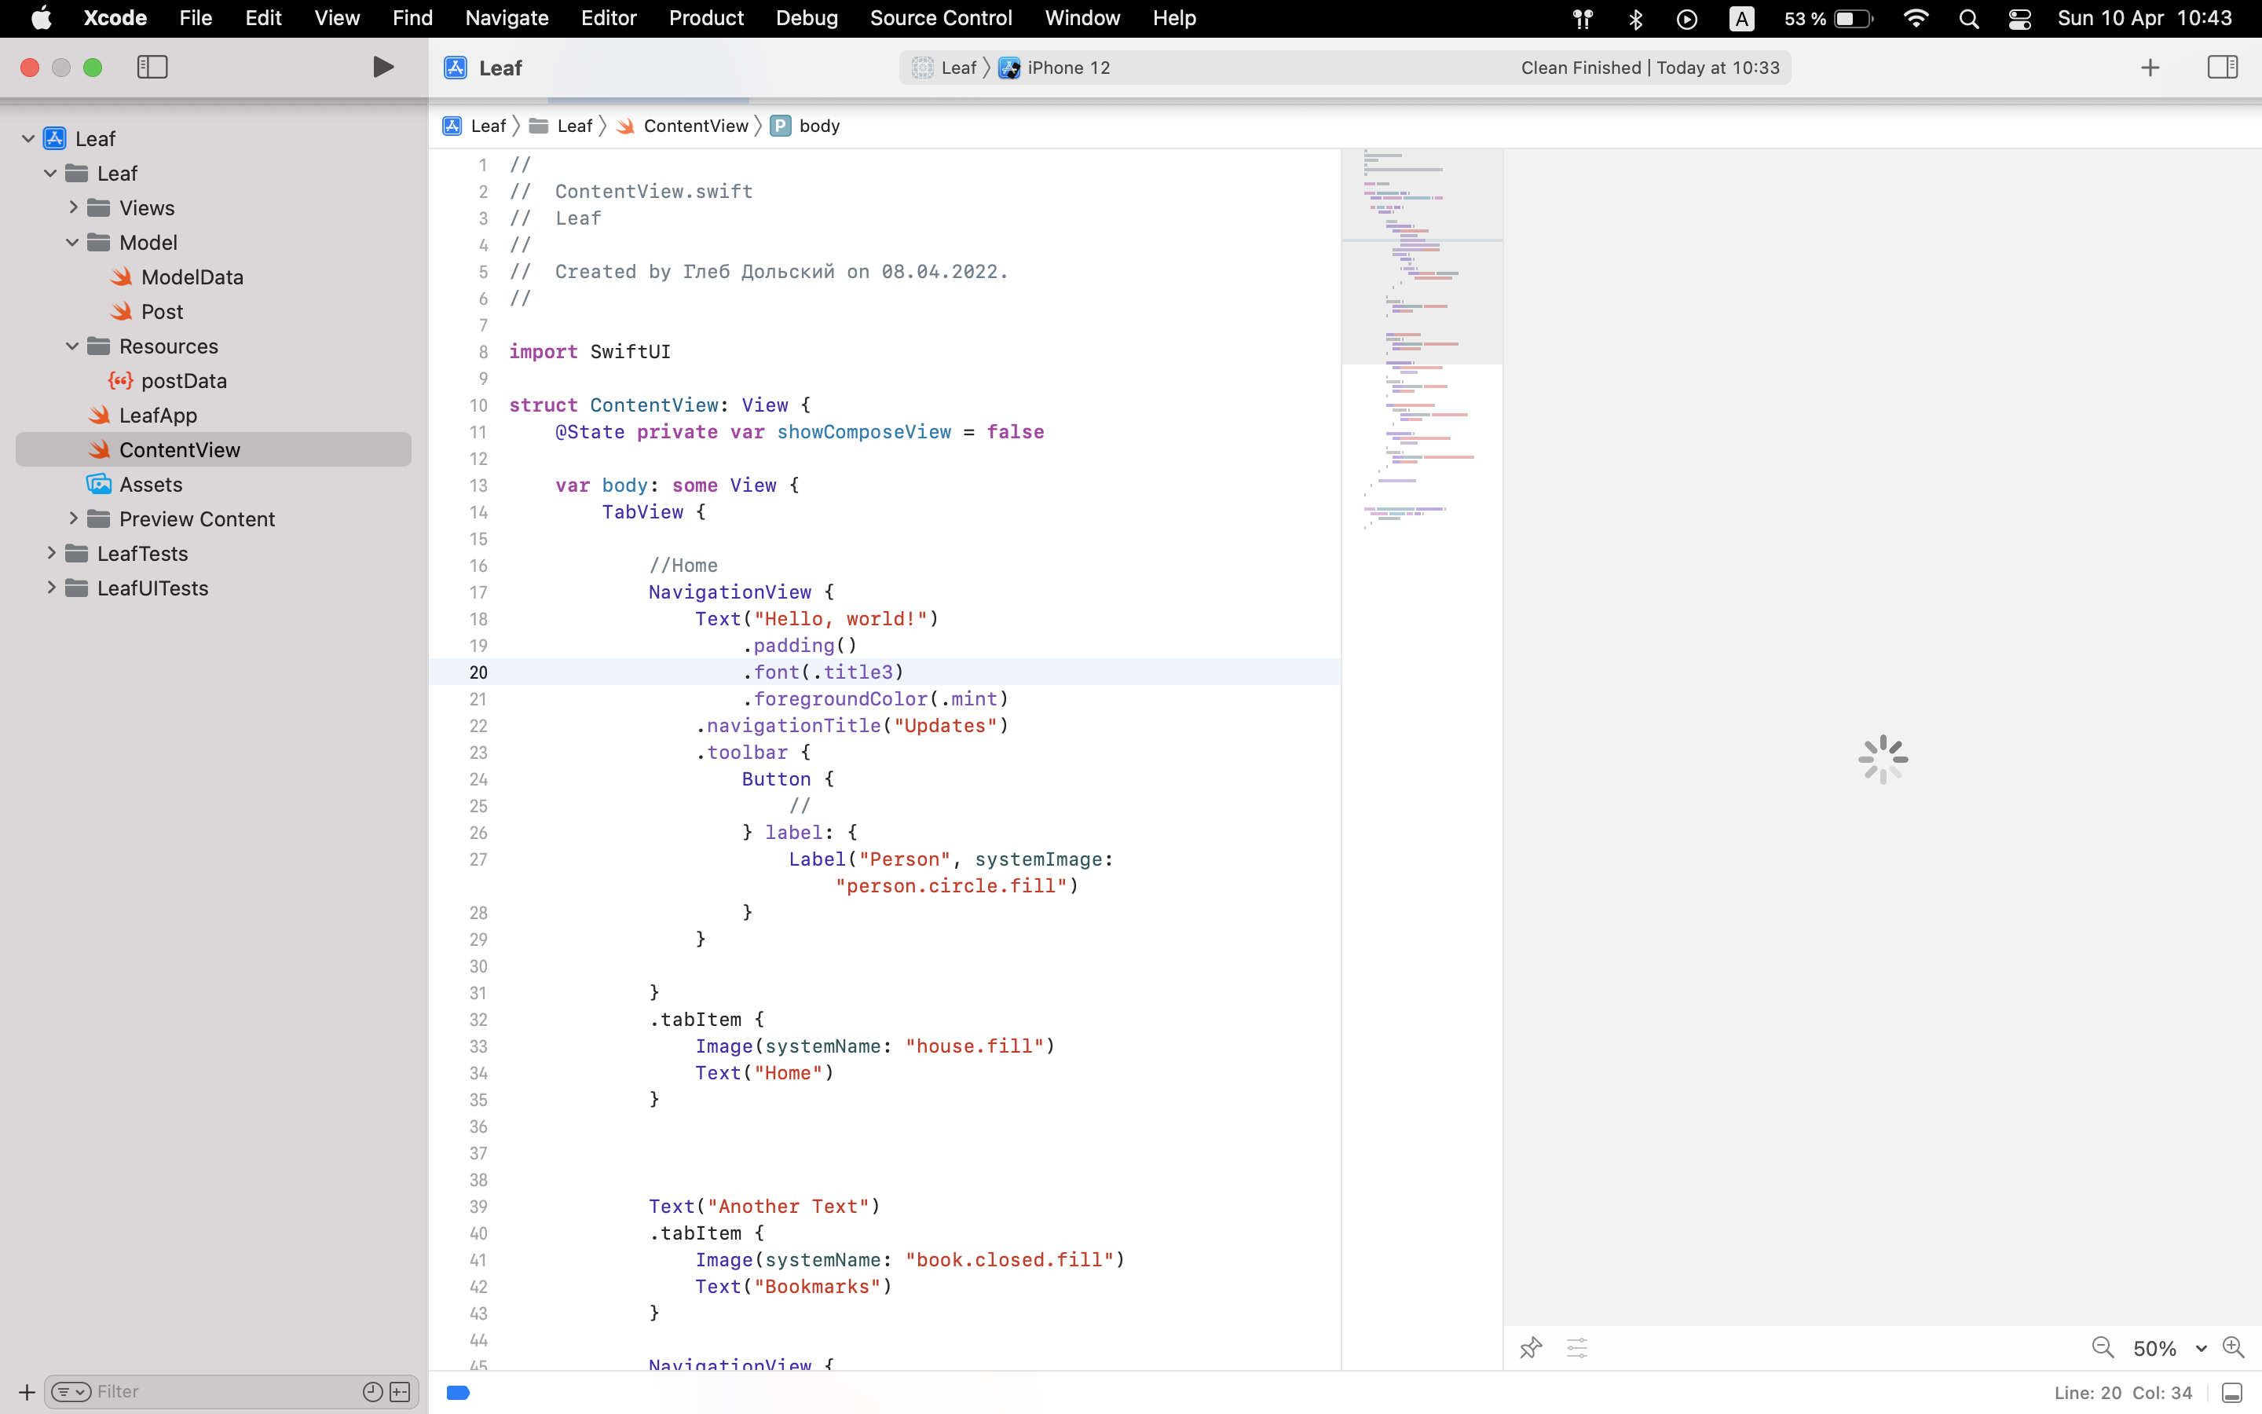Run the Leaf app with the play button
2262x1414 pixels.
click(x=382, y=67)
